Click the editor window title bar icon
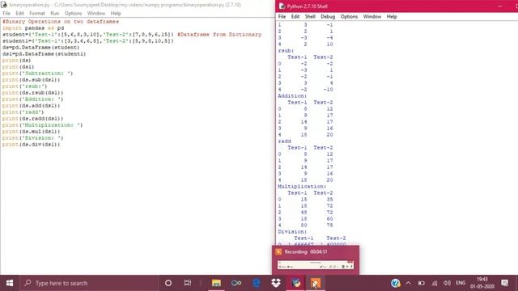Image resolution: width=518 pixels, height=291 pixels. (x=4, y=5)
